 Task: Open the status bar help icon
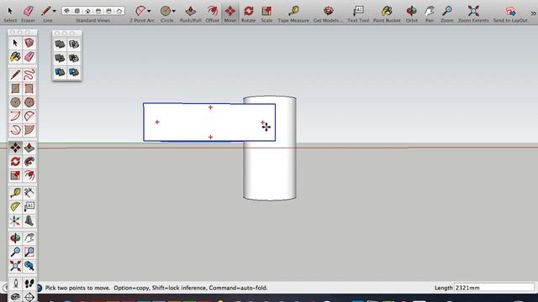tap(39, 288)
